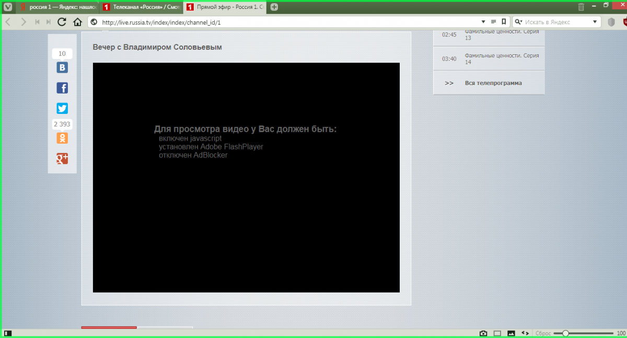Toggle the side panel in status bar
This screenshot has height=338, width=627.
(x=8, y=333)
